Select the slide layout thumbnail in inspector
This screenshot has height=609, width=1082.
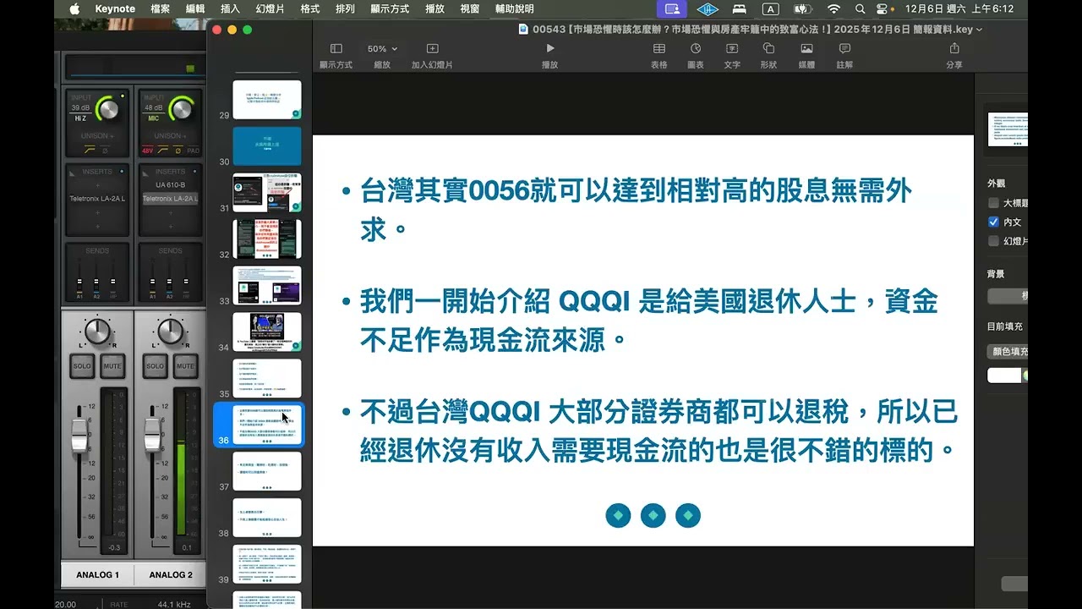[x=1008, y=129]
